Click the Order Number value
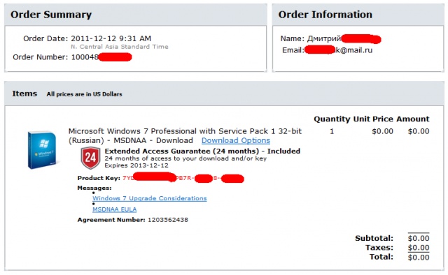 tap(101, 57)
